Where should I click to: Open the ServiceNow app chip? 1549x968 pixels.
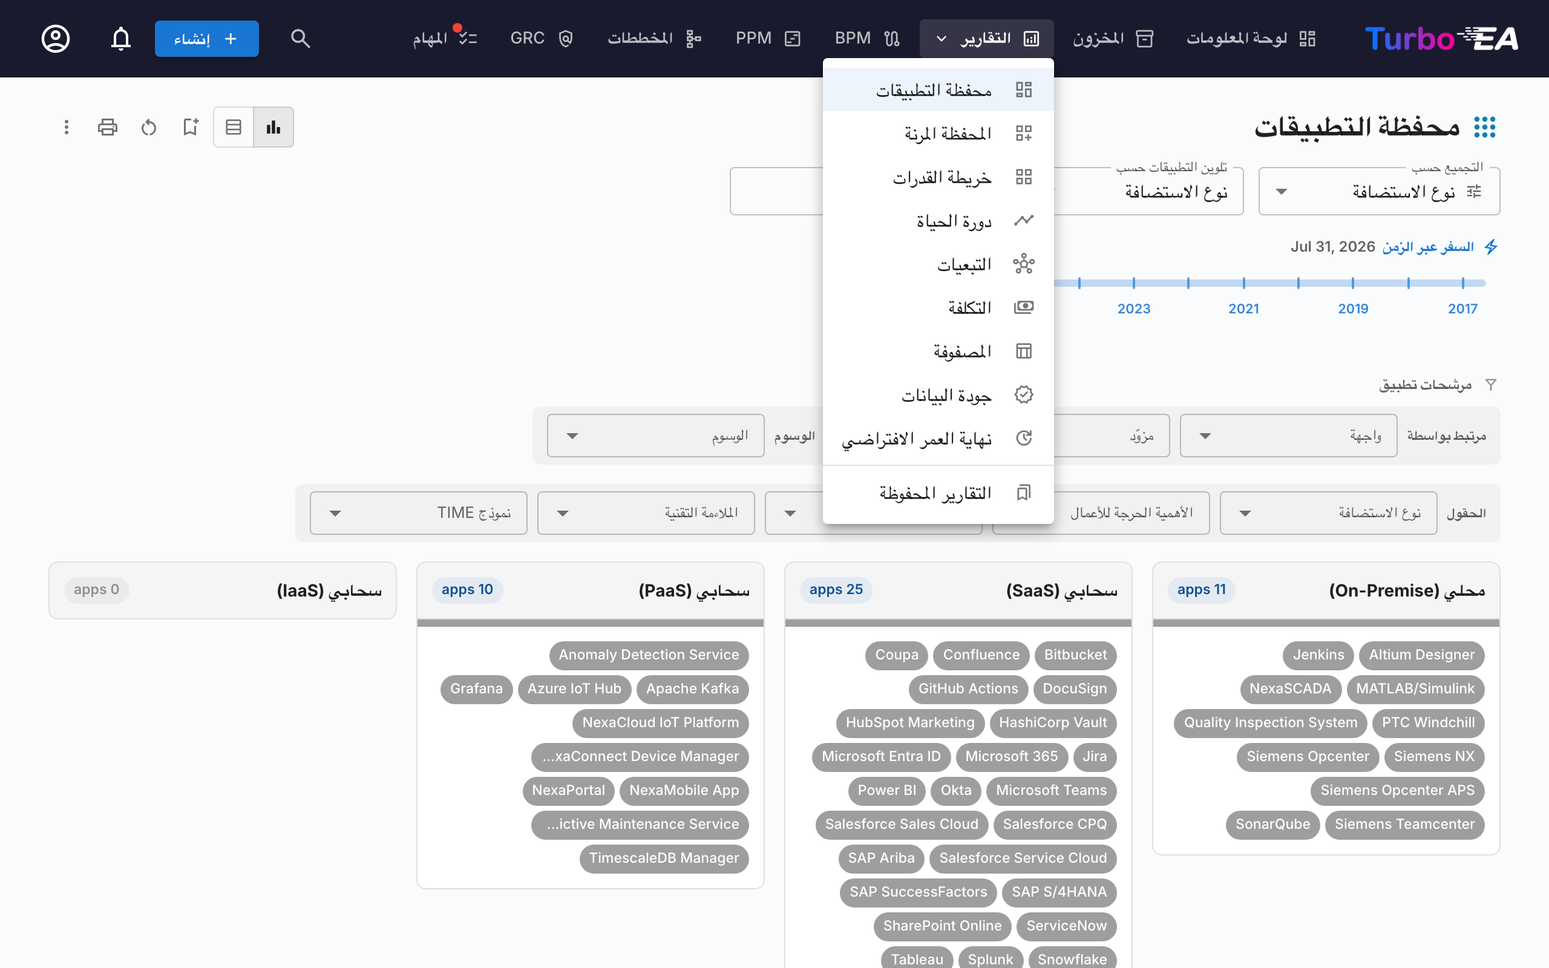(1066, 926)
